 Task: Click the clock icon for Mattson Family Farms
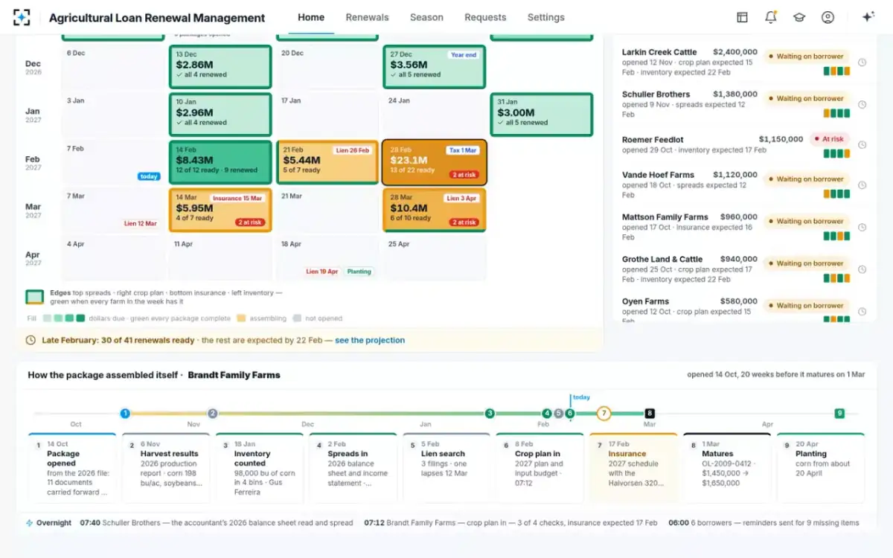(862, 228)
